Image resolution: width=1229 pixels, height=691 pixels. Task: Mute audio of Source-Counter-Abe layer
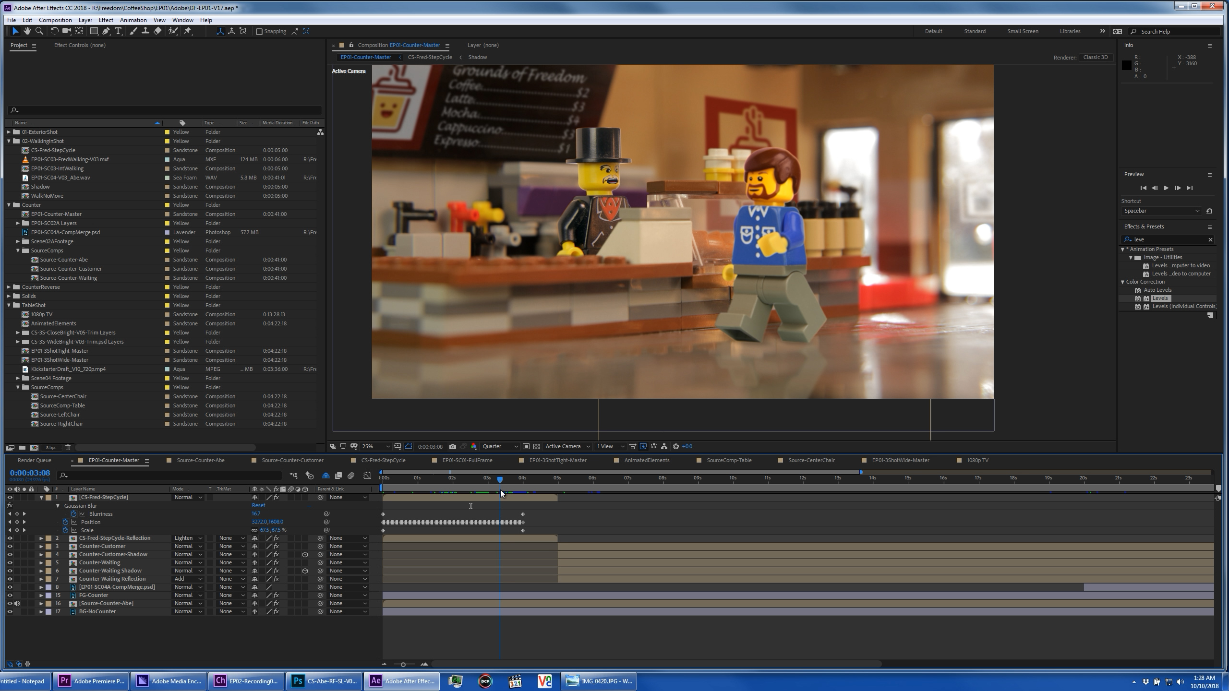[17, 604]
